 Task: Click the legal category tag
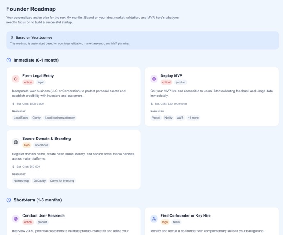(41, 82)
